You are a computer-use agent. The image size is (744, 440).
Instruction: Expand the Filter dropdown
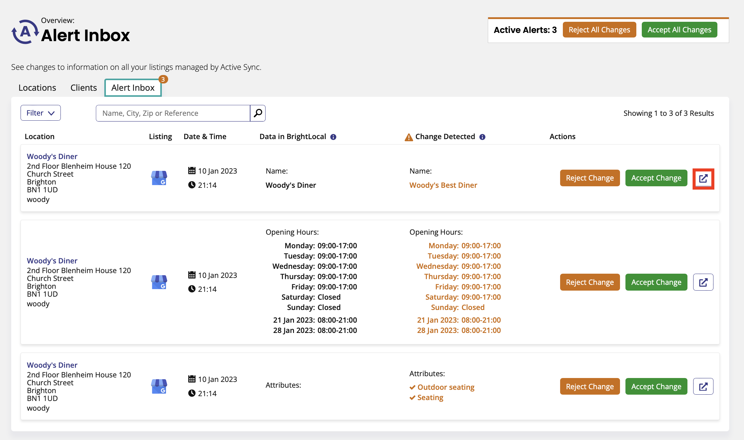[41, 113]
